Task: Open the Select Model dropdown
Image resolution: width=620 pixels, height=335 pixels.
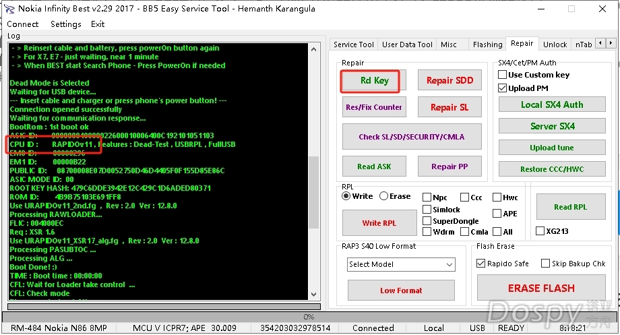Action: 401,264
